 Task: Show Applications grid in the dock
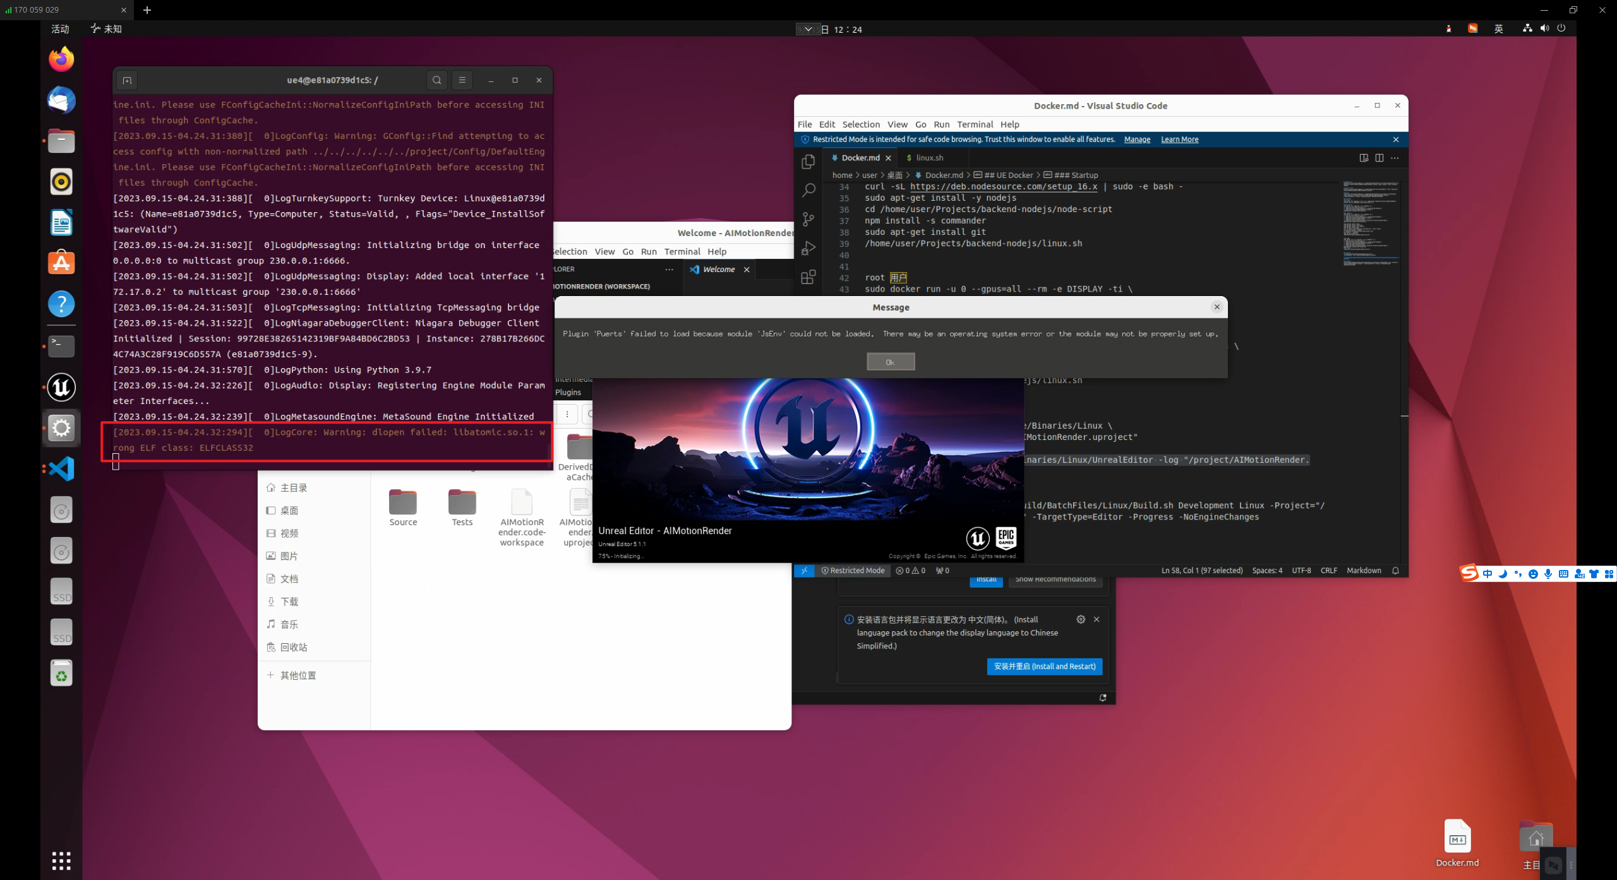(61, 860)
